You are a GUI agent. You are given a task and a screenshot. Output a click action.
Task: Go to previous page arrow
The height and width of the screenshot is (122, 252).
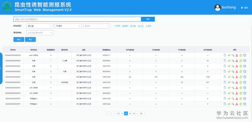107,113
